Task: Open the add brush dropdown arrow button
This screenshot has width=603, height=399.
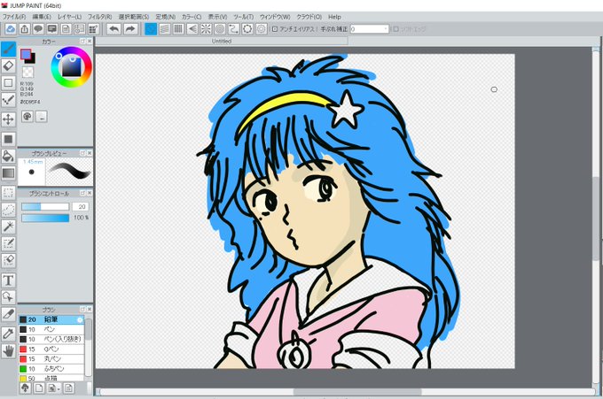Action: [53, 387]
